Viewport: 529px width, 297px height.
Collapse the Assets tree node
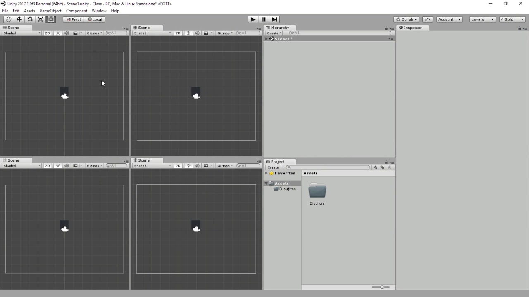pyautogui.click(x=267, y=183)
